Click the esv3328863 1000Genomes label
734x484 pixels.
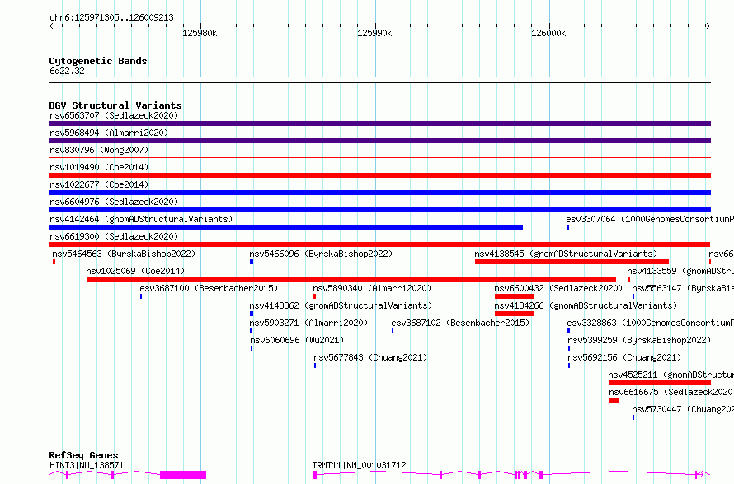coord(650,323)
